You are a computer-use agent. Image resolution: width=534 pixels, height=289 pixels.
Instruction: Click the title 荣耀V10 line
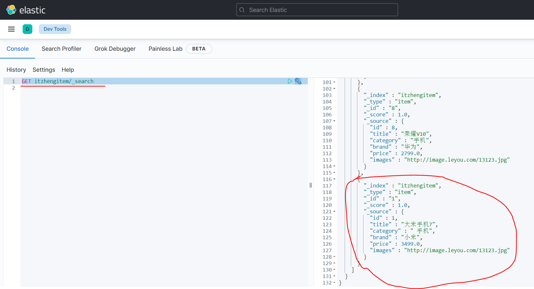(x=401, y=134)
